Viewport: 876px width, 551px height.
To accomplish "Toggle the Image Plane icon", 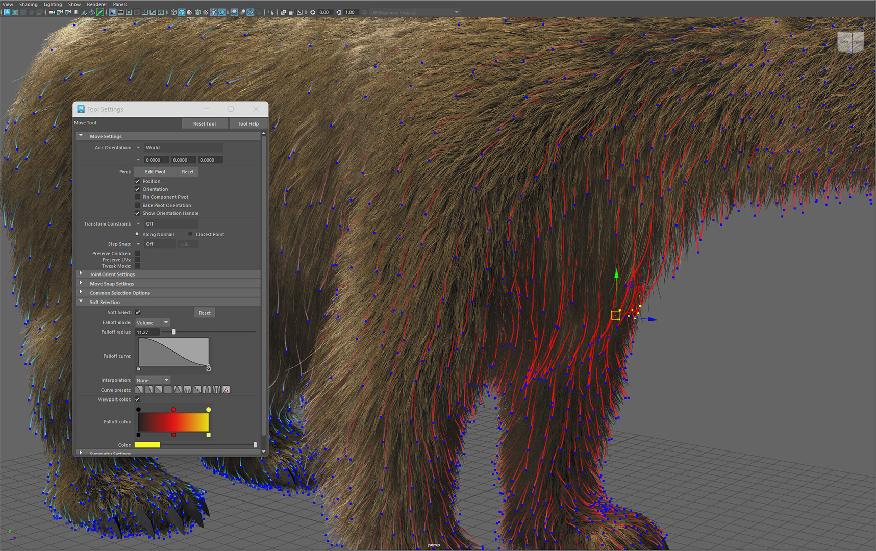I will pyautogui.click(x=84, y=12).
